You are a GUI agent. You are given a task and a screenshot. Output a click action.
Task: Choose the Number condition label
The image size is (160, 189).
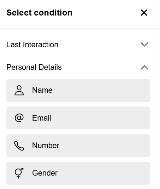(46, 146)
